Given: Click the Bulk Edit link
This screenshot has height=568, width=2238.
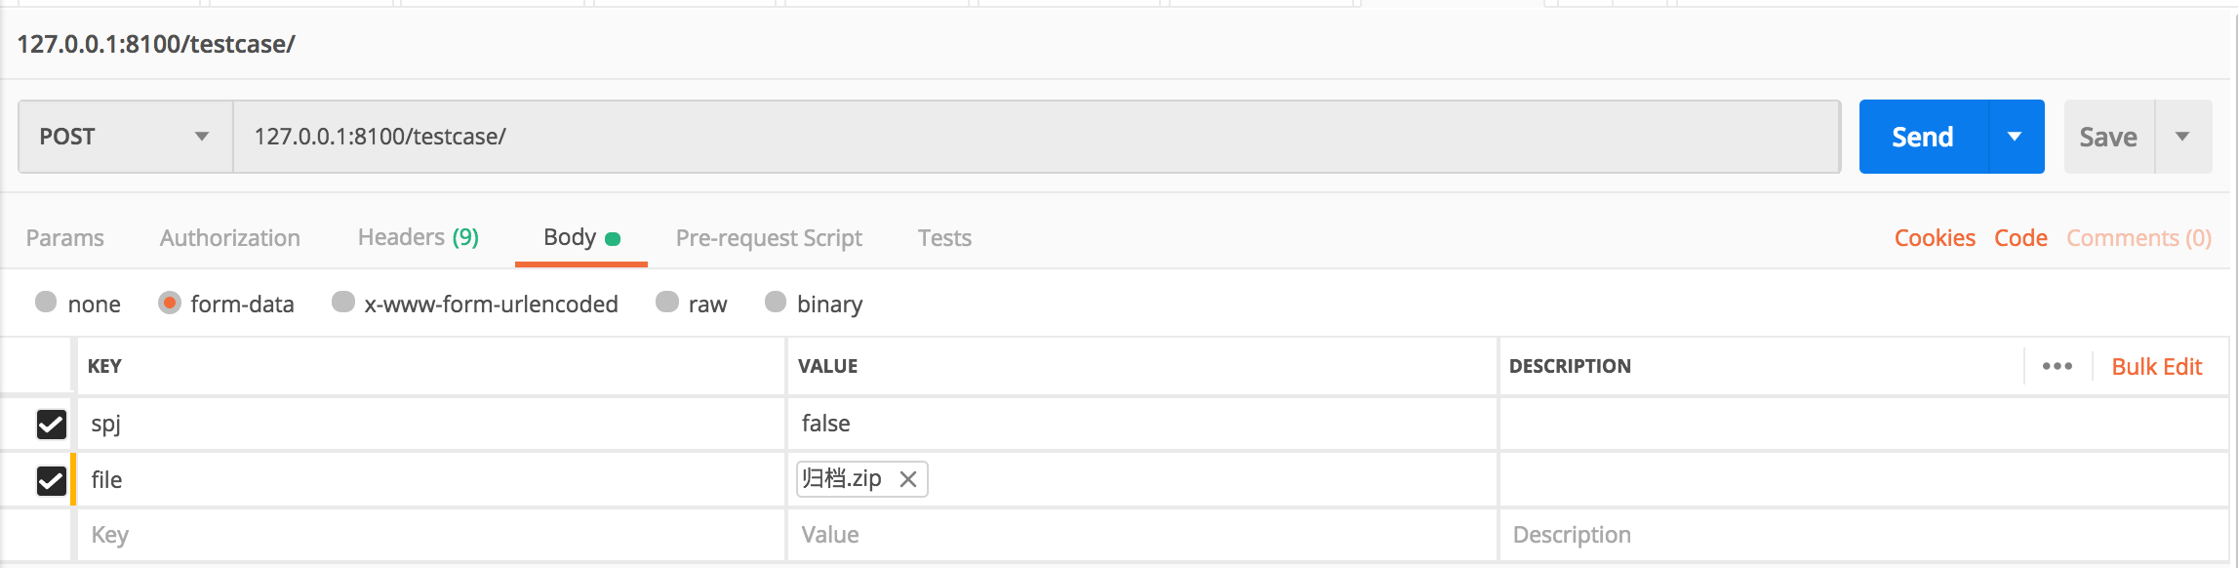Looking at the screenshot, I should 2156,367.
